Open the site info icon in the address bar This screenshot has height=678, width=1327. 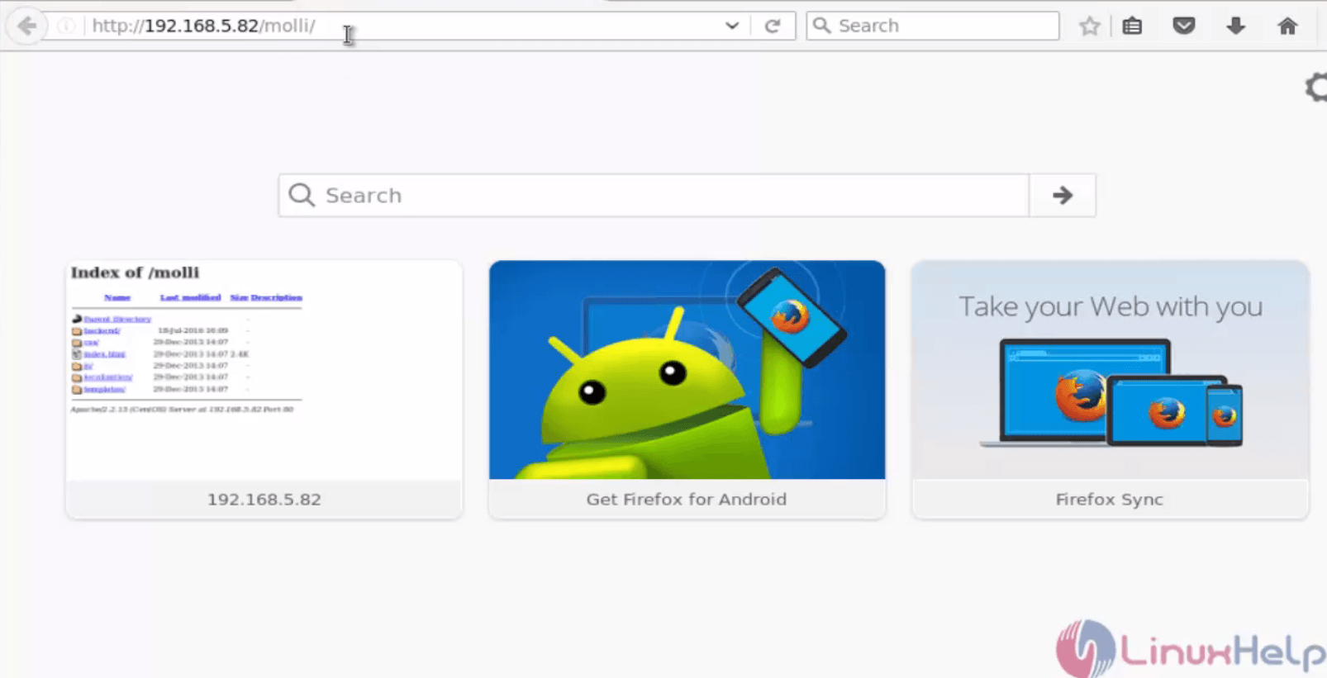[x=66, y=26]
